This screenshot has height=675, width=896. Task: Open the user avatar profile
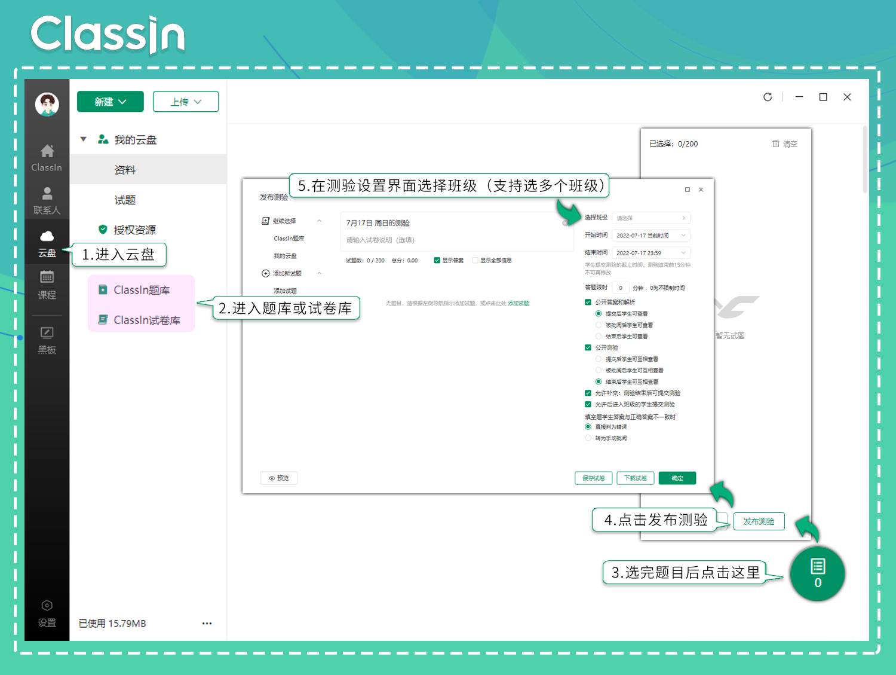pos(47,104)
